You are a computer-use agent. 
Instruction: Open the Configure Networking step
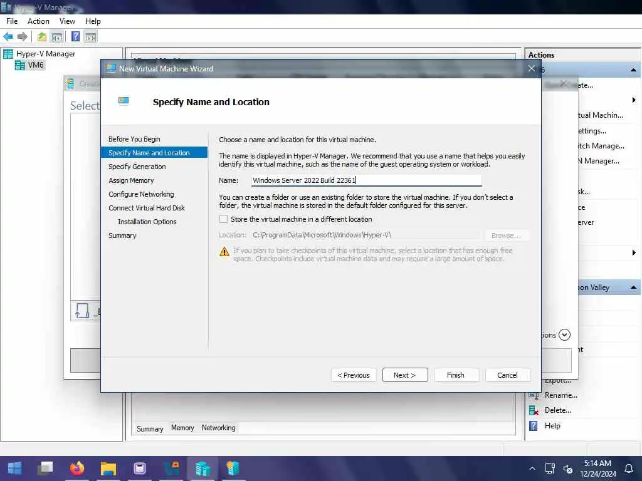point(141,194)
